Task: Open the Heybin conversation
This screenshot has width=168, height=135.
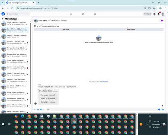Action: (15, 36)
